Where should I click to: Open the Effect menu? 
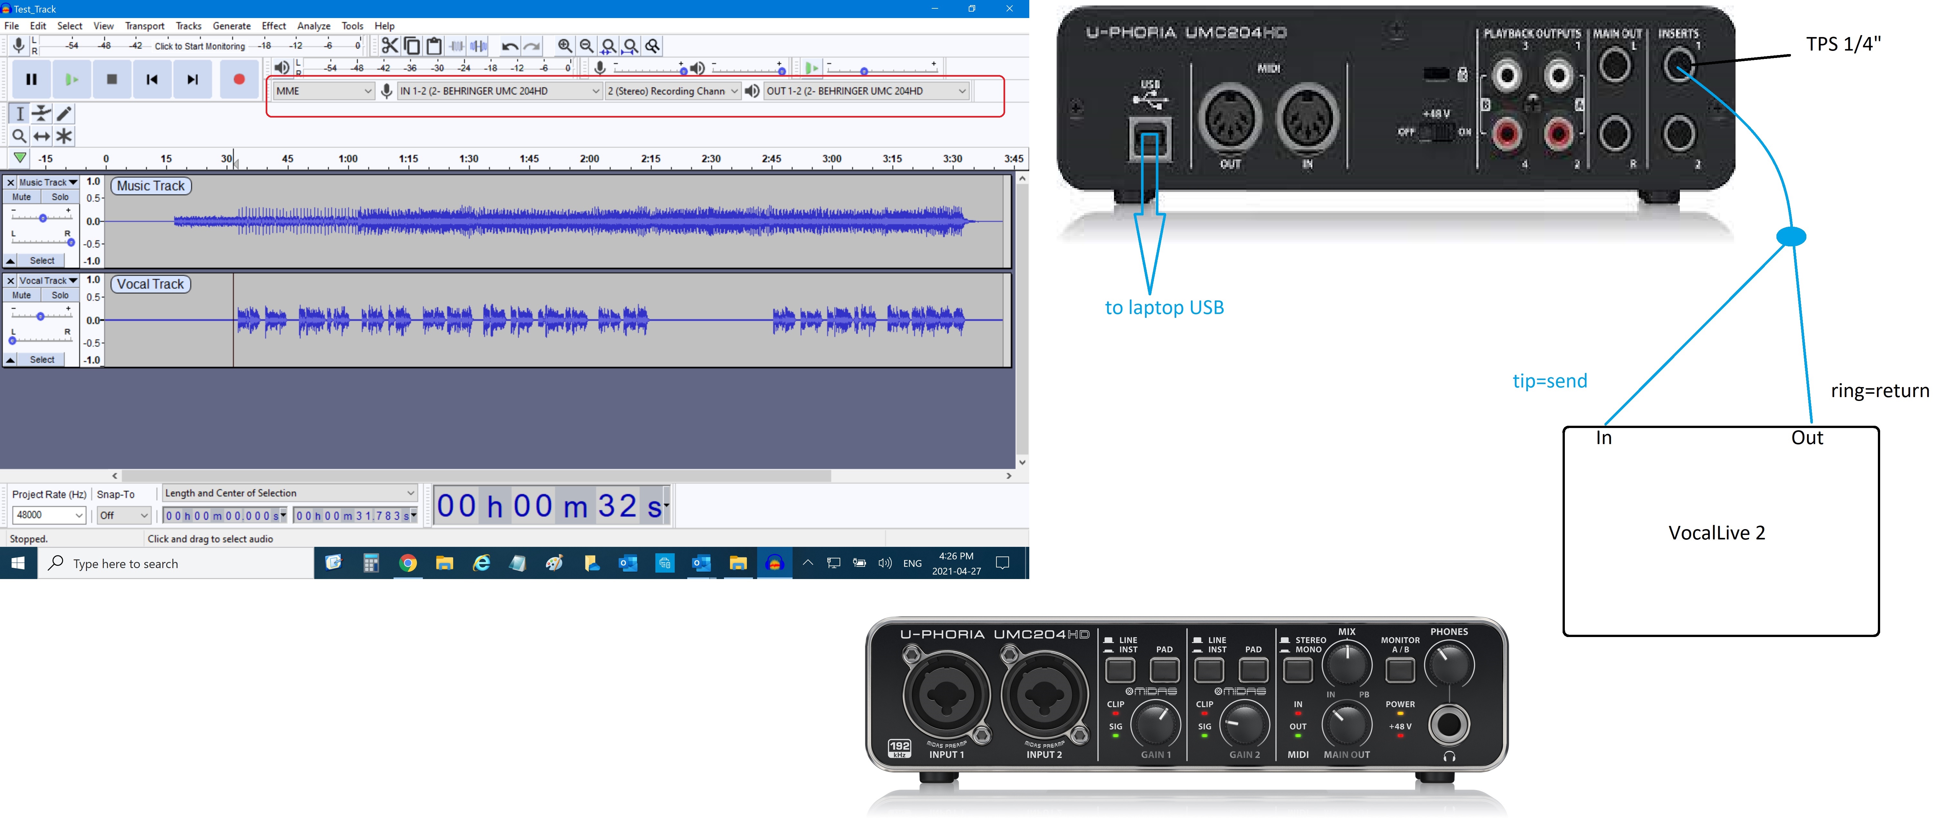[274, 26]
